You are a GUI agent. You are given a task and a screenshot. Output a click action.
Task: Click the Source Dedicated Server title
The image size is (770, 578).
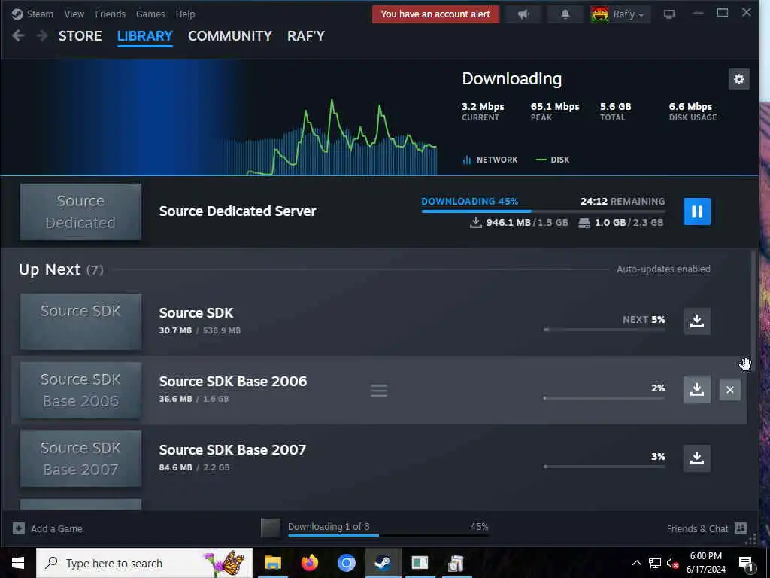238,211
